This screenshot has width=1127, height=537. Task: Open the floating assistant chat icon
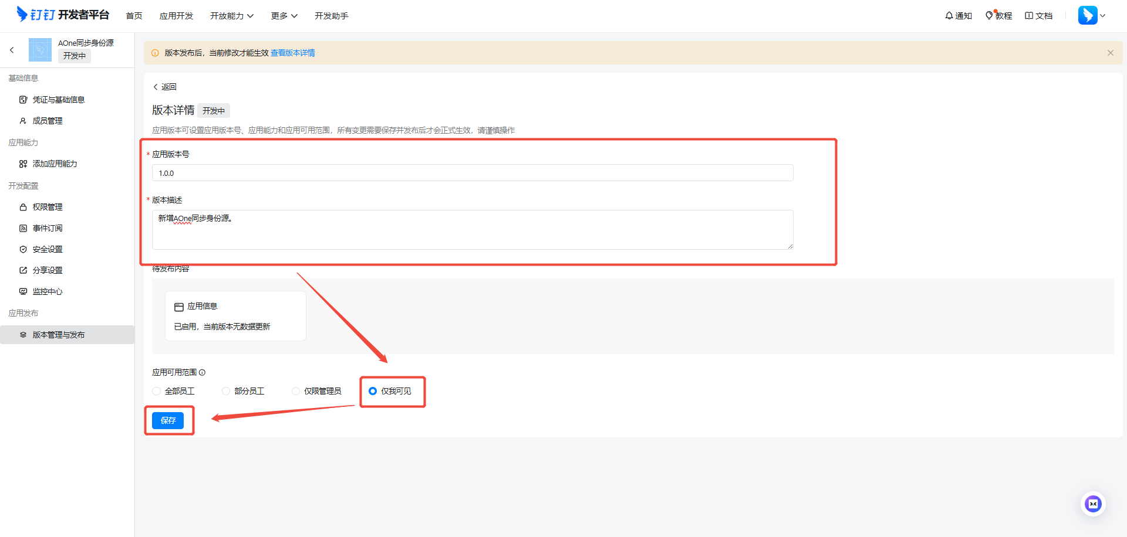tap(1093, 504)
